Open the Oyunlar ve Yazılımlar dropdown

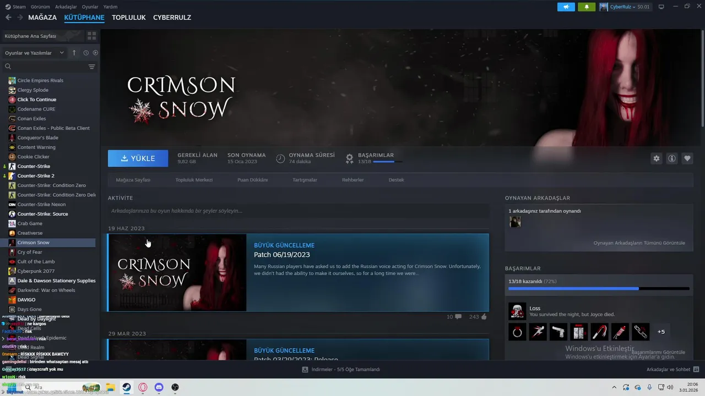click(34, 53)
